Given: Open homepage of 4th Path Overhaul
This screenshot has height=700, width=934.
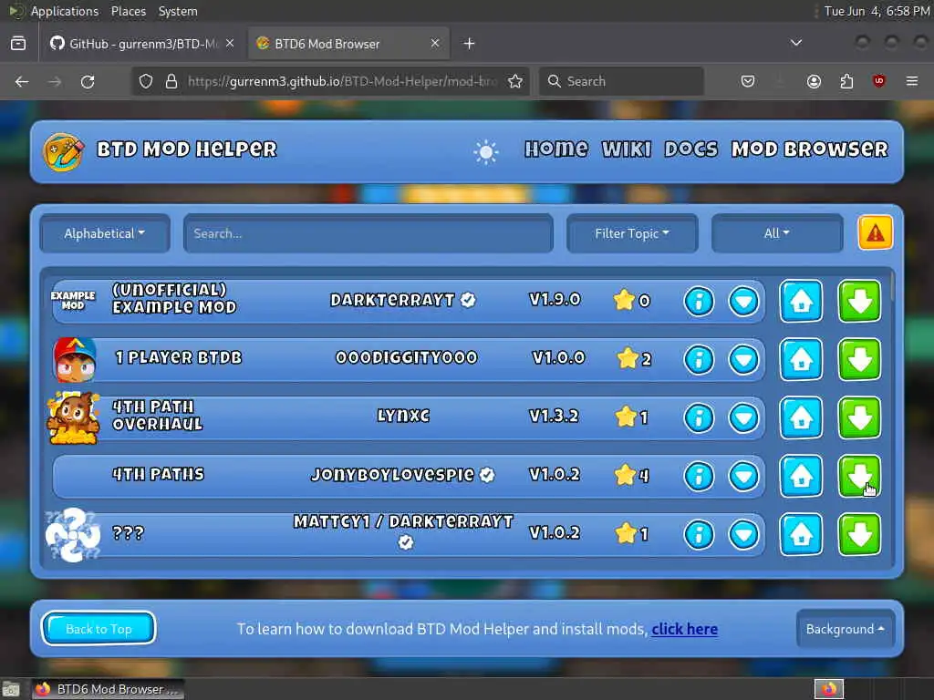Looking at the screenshot, I should pyautogui.click(x=801, y=417).
